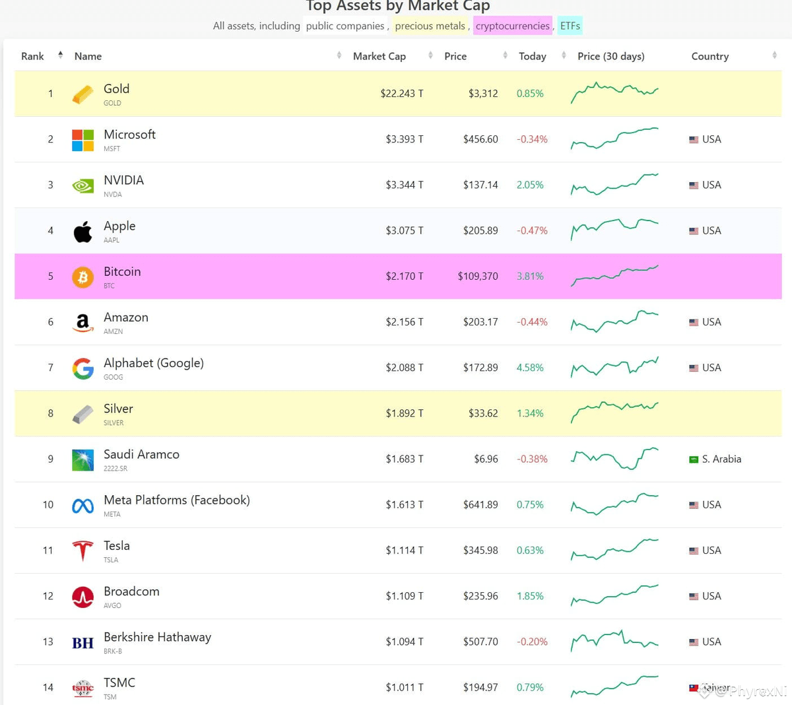Open the NVIDIA company link
The image size is (792, 705).
click(123, 180)
